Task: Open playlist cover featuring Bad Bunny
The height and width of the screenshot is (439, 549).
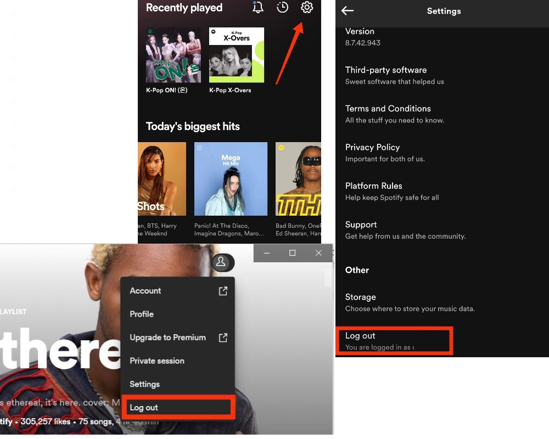Action: click(x=298, y=179)
